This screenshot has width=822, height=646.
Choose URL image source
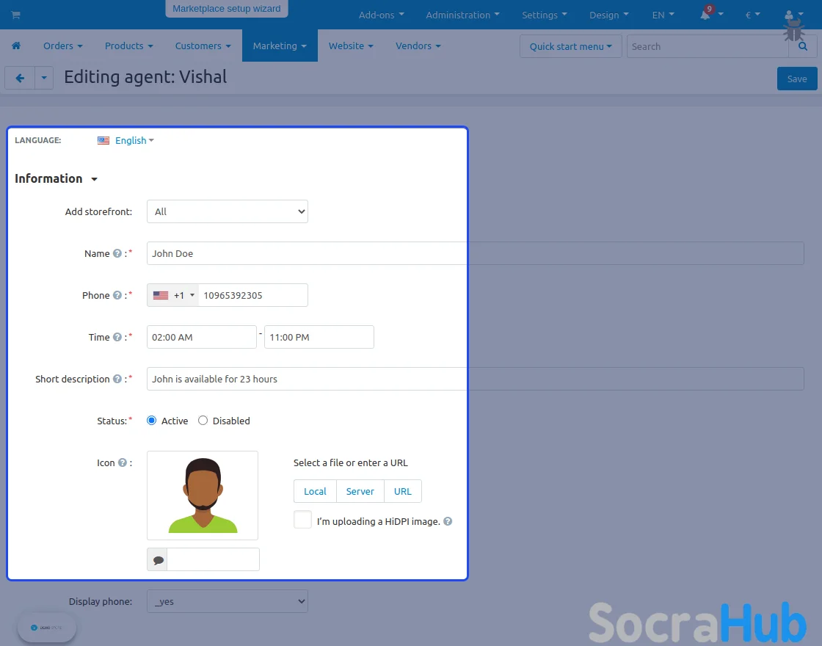pyautogui.click(x=403, y=491)
